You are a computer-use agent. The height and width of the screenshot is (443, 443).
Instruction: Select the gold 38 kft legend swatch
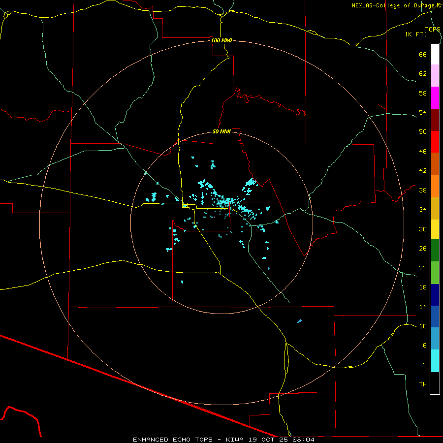click(x=435, y=209)
